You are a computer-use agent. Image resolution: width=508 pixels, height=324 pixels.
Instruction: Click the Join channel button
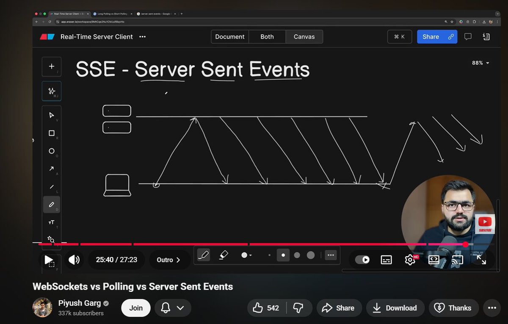[136, 308]
